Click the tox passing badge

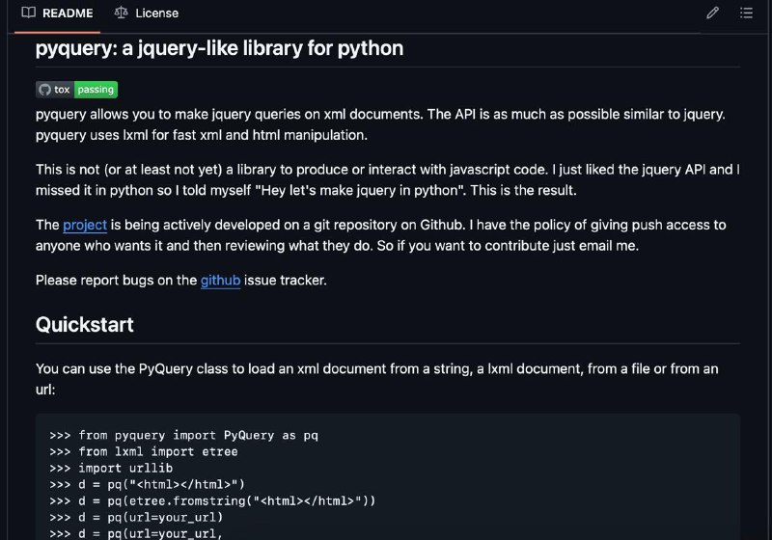point(77,90)
